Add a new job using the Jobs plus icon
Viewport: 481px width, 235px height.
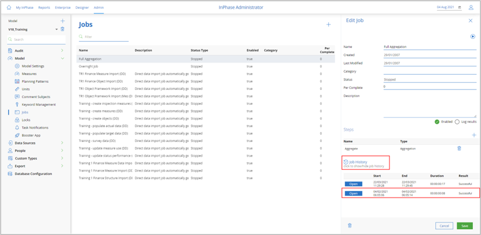pos(328,24)
